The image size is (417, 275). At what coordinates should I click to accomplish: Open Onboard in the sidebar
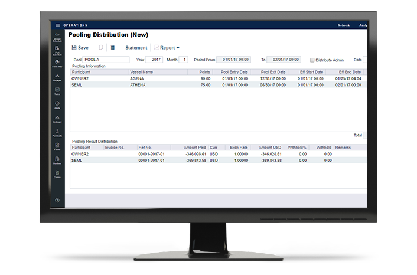57,119
